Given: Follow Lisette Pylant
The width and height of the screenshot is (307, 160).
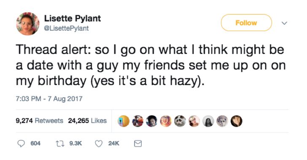Looking at the screenshot, I should (x=246, y=23).
